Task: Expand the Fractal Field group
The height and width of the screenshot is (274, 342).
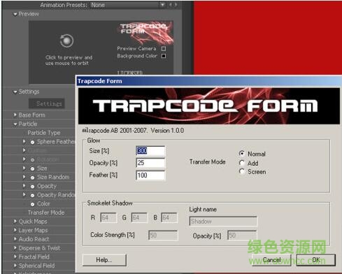Action: [x=15, y=257]
